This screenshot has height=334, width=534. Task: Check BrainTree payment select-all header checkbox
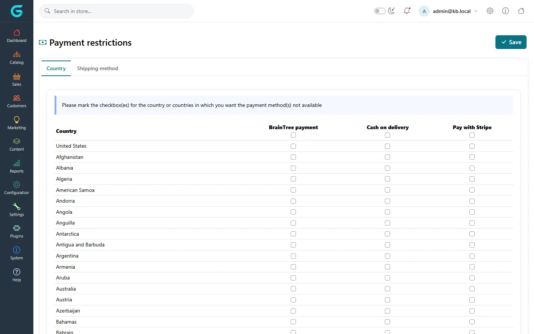pos(293,135)
